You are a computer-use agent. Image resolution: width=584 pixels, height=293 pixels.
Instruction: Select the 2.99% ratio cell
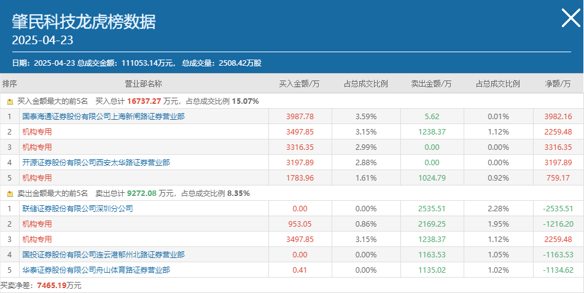tap(366, 147)
